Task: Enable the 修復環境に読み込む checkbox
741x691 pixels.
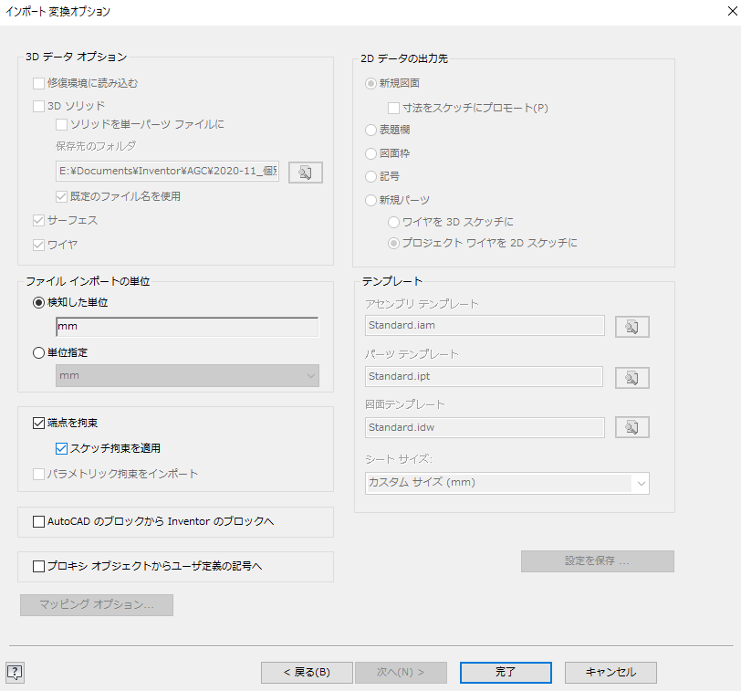Action: click(x=38, y=83)
